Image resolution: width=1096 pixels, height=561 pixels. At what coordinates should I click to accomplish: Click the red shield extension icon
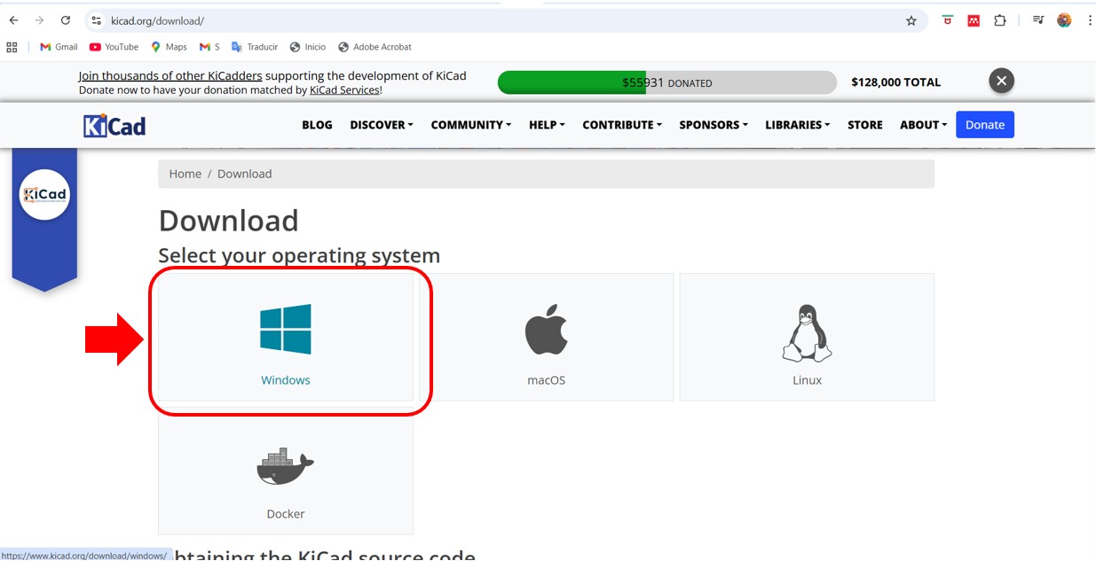click(x=947, y=20)
